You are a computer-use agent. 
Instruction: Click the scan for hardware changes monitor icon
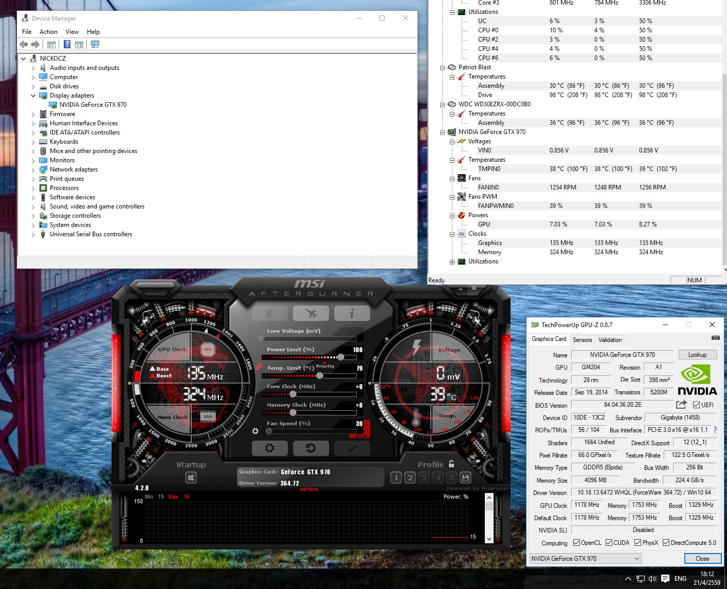(95, 44)
